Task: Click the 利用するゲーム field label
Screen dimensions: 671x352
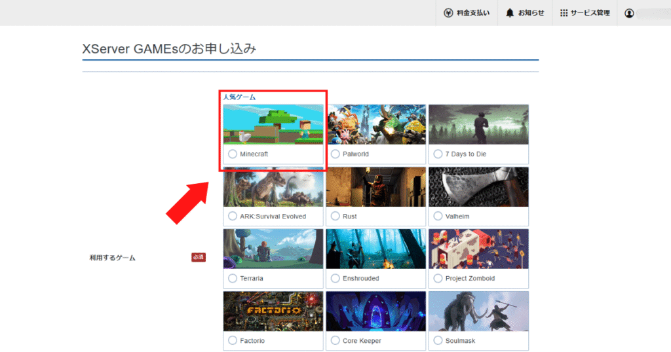Action: [x=112, y=258]
